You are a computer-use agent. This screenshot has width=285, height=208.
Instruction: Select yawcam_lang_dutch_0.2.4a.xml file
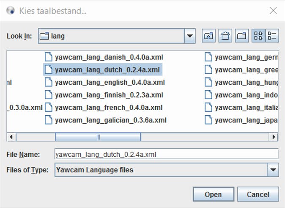(x=107, y=69)
